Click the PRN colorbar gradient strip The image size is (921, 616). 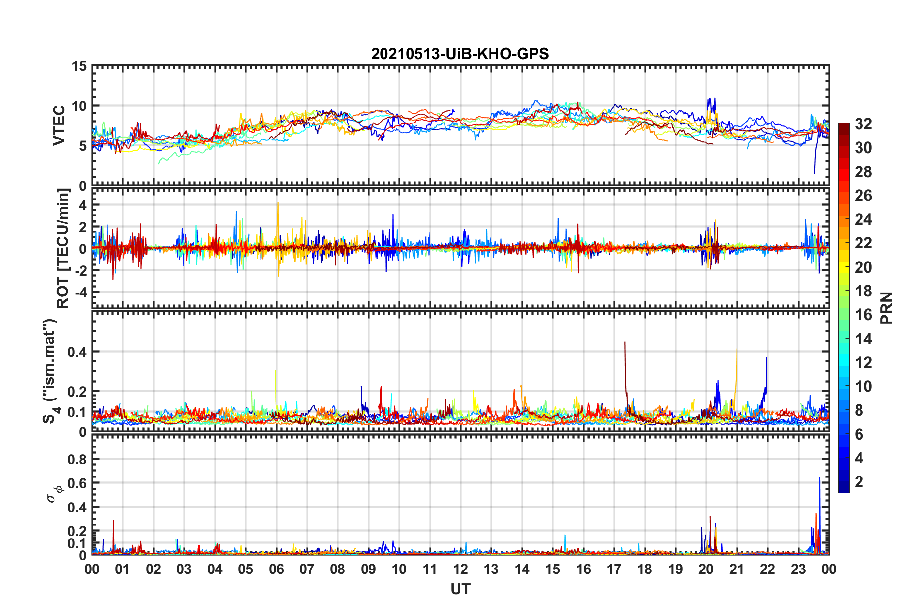point(844,308)
